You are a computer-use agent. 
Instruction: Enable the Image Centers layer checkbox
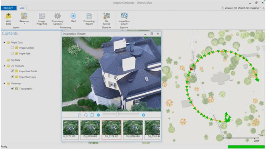12,48
